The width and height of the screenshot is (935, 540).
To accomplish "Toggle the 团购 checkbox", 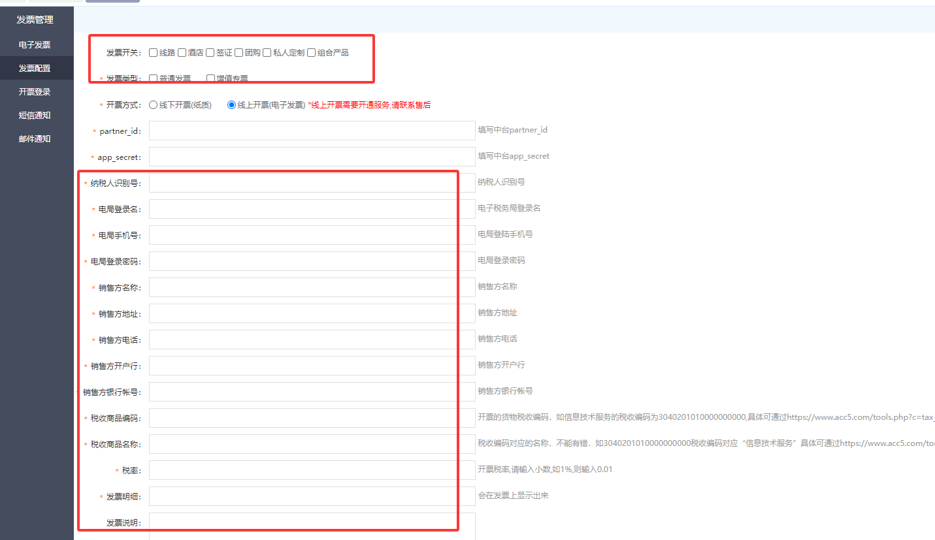I will click(x=239, y=53).
